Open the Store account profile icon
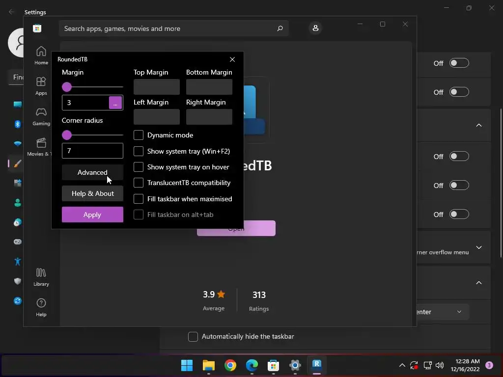Image resolution: width=503 pixels, height=377 pixels. click(315, 28)
